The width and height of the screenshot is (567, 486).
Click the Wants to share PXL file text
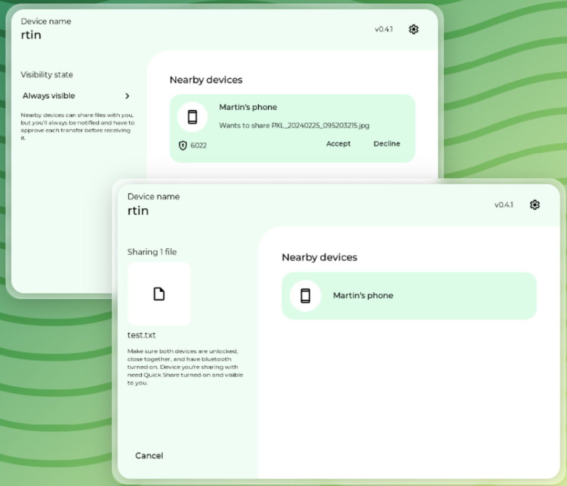pyautogui.click(x=294, y=125)
